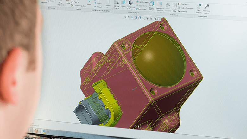Start the Sketch tool
247x139 pixels.
(89, 3)
